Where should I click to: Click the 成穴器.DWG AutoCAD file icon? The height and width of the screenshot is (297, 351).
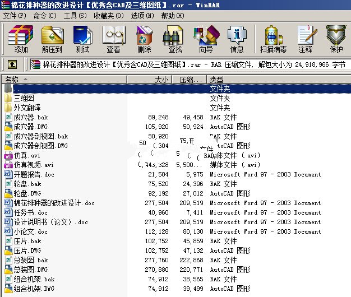(8, 127)
